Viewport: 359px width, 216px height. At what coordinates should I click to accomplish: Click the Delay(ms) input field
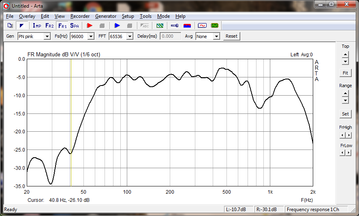tap(170, 36)
